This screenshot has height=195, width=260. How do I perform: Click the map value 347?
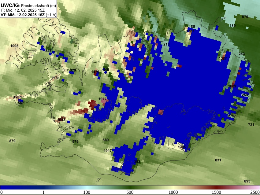[x=48, y=50]
